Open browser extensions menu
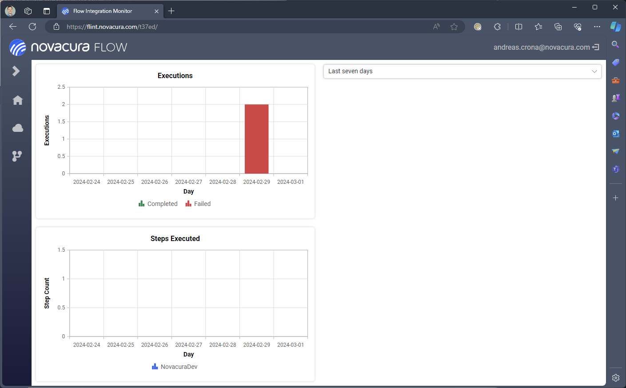This screenshot has height=388, width=626. coord(497,27)
